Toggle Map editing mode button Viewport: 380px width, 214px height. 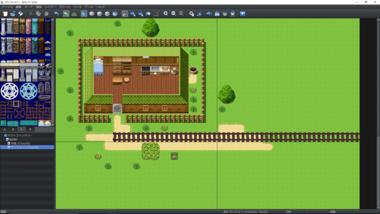tap(66, 14)
